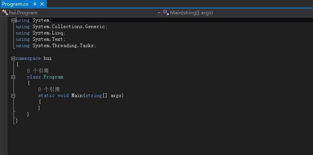Collapse the namespace hui block
Viewport: 313px width, 155px height.
14,58
